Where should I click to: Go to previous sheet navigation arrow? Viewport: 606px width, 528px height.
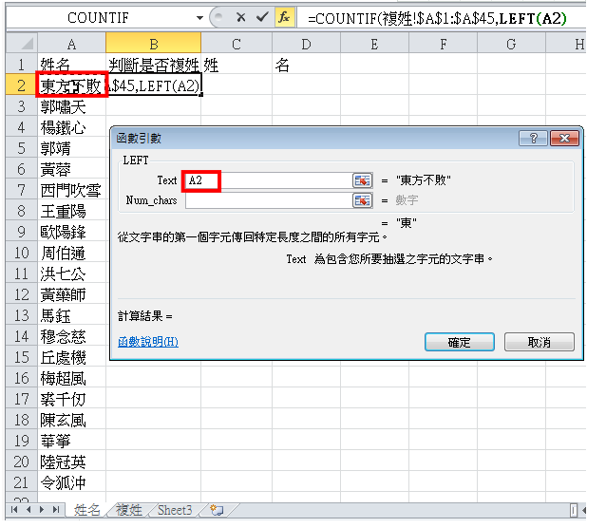(28, 510)
